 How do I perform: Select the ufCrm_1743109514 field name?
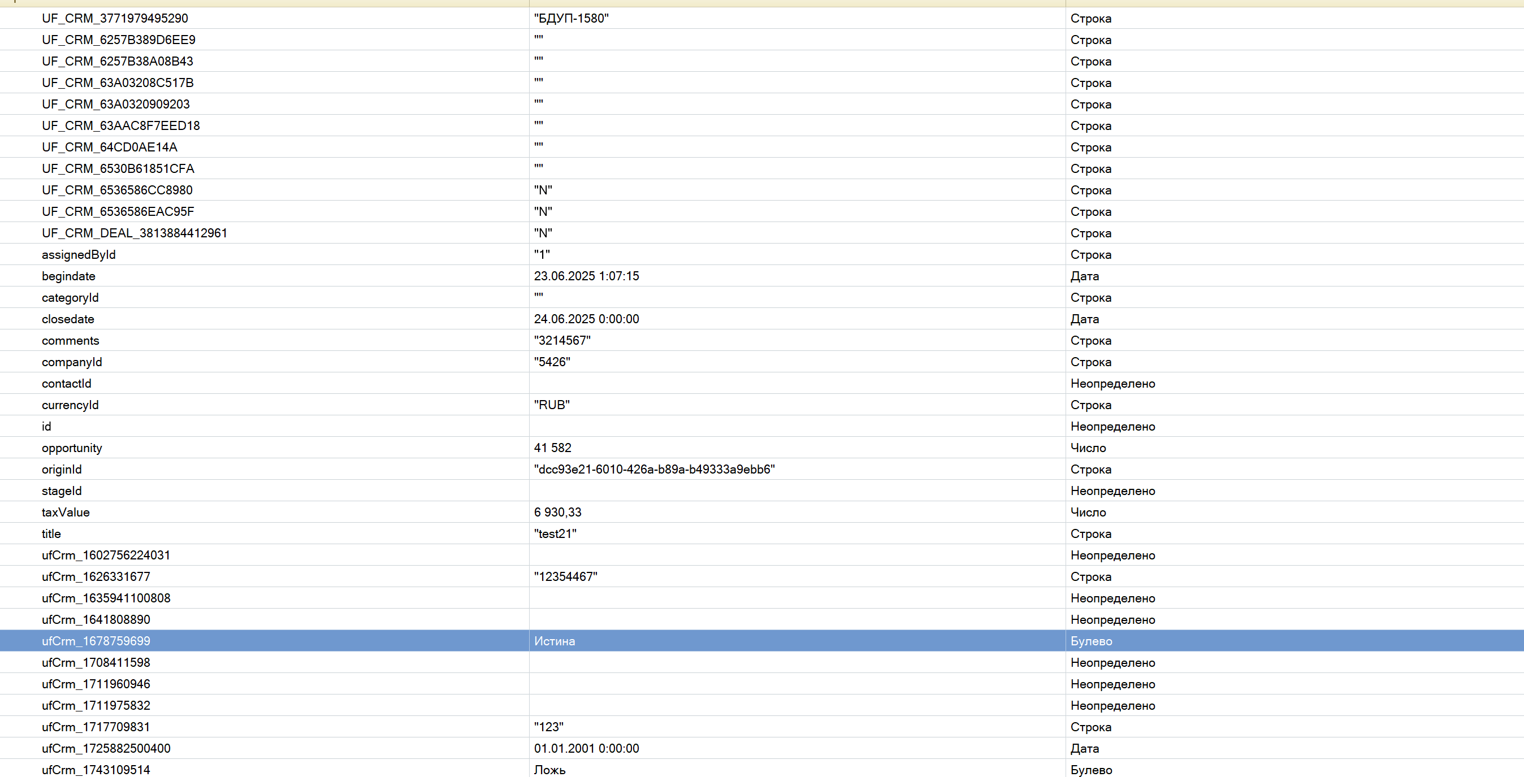96,770
